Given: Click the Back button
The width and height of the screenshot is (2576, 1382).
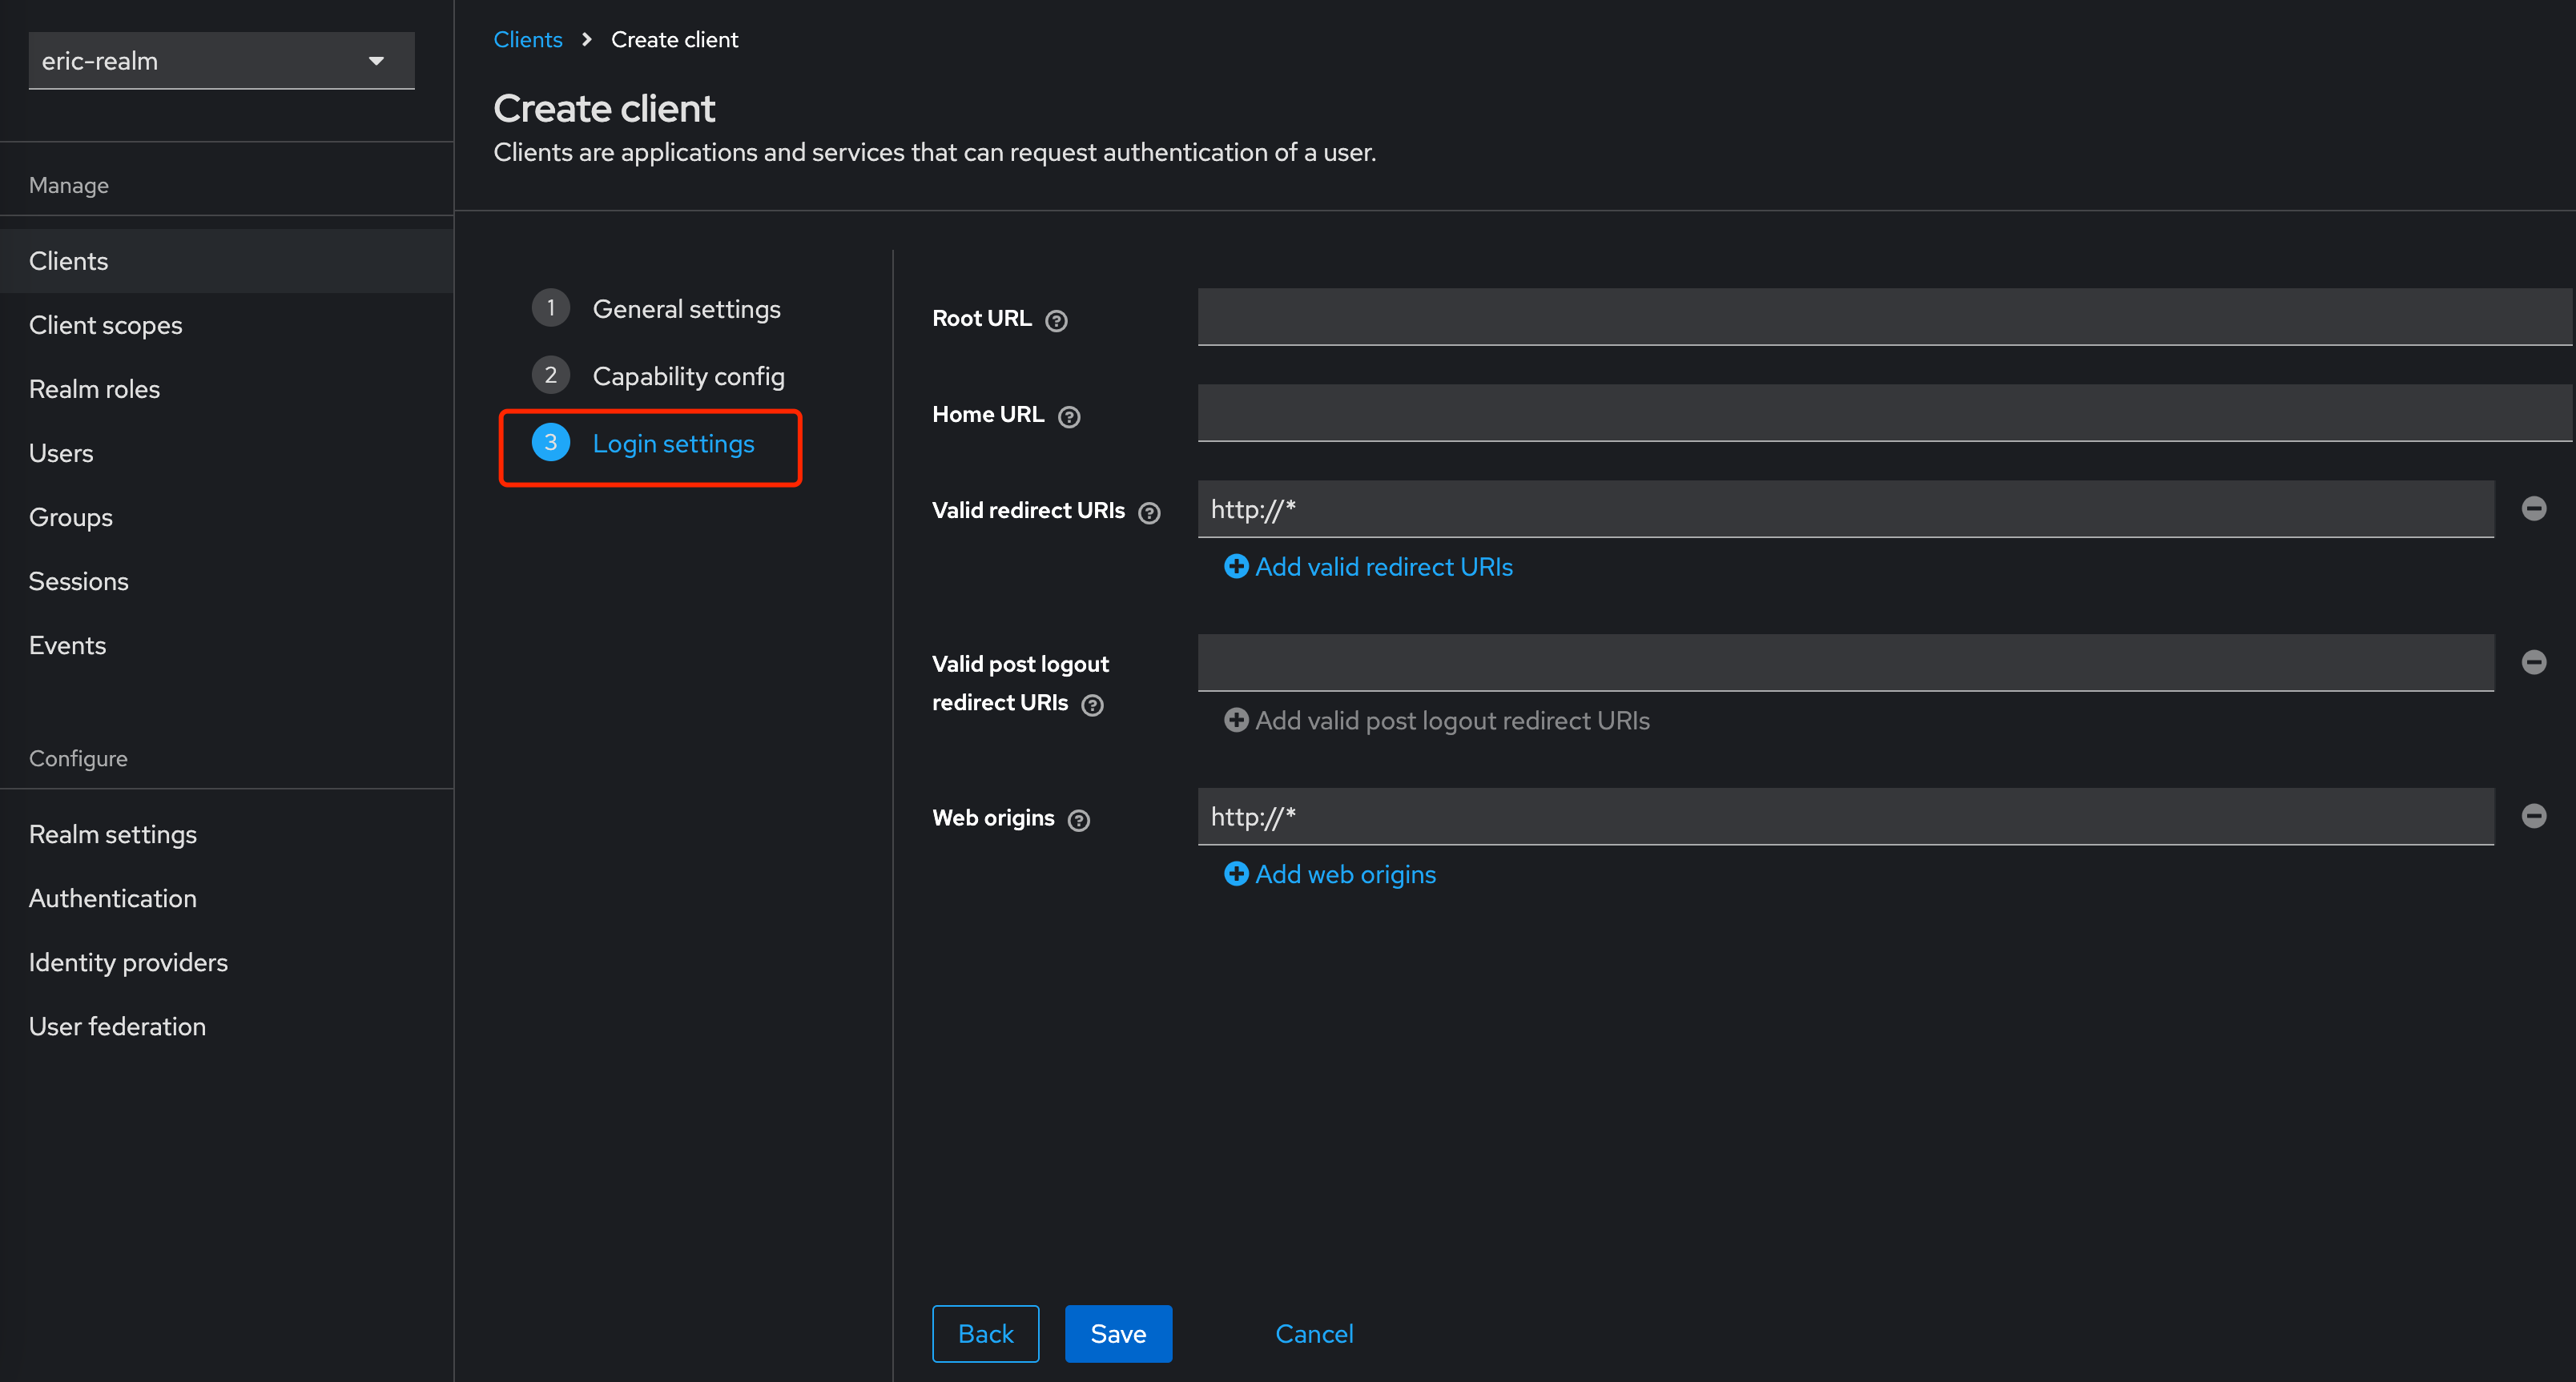Looking at the screenshot, I should pyautogui.click(x=985, y=1334).
